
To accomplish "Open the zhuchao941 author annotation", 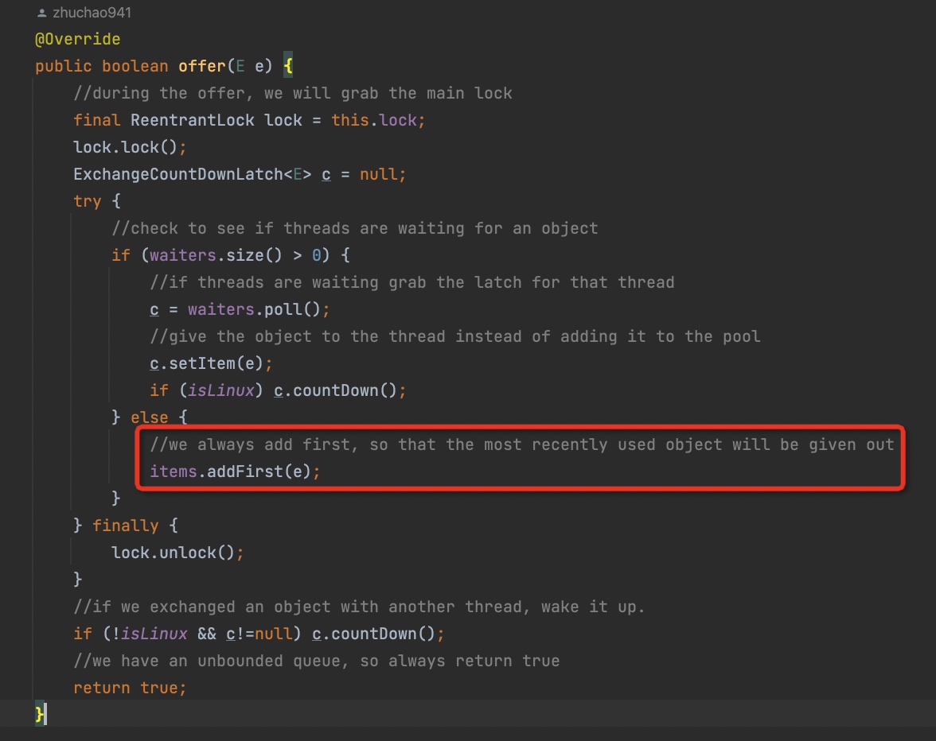I will click(x=92, y=13).
